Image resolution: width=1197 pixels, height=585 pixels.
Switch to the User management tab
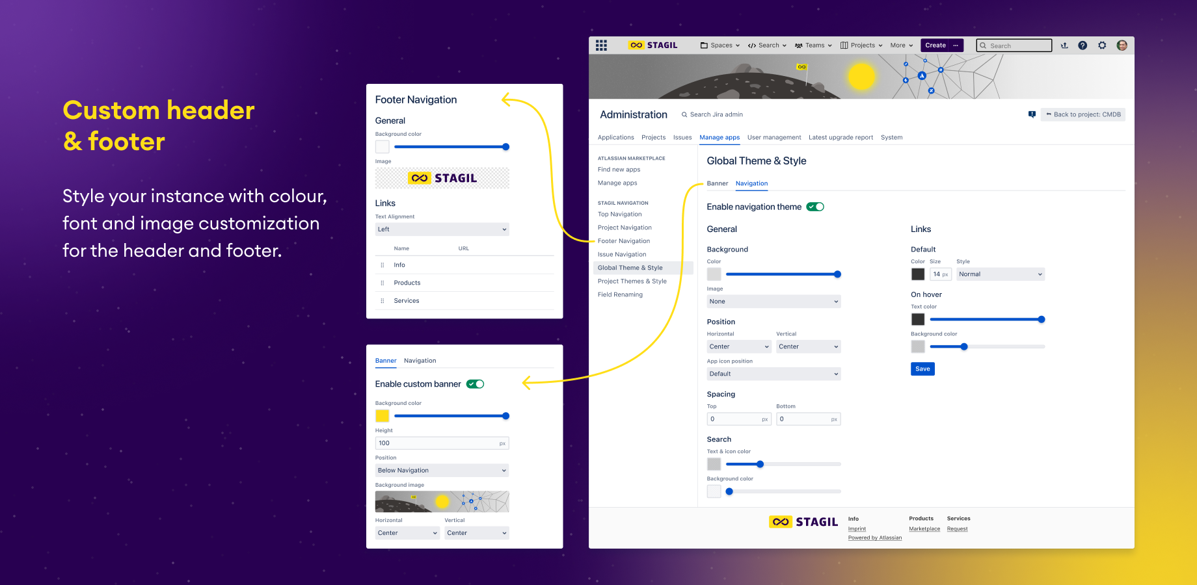[x=774, y=138]
